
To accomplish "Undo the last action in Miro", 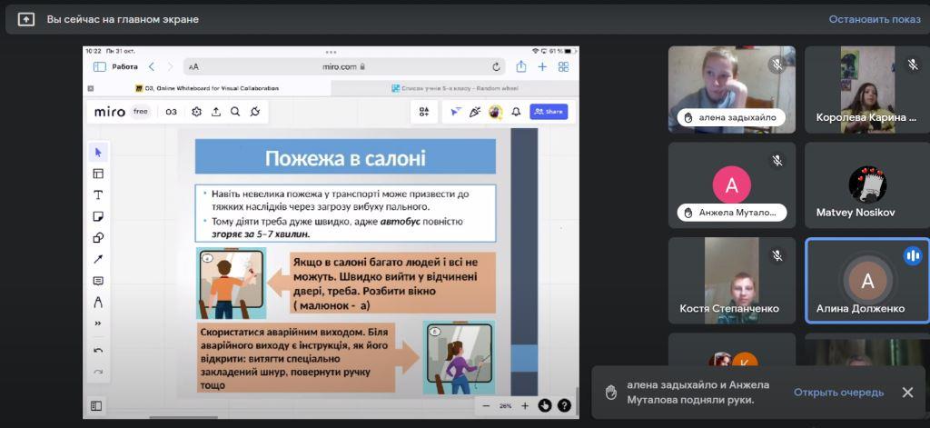I will point(98,351).
